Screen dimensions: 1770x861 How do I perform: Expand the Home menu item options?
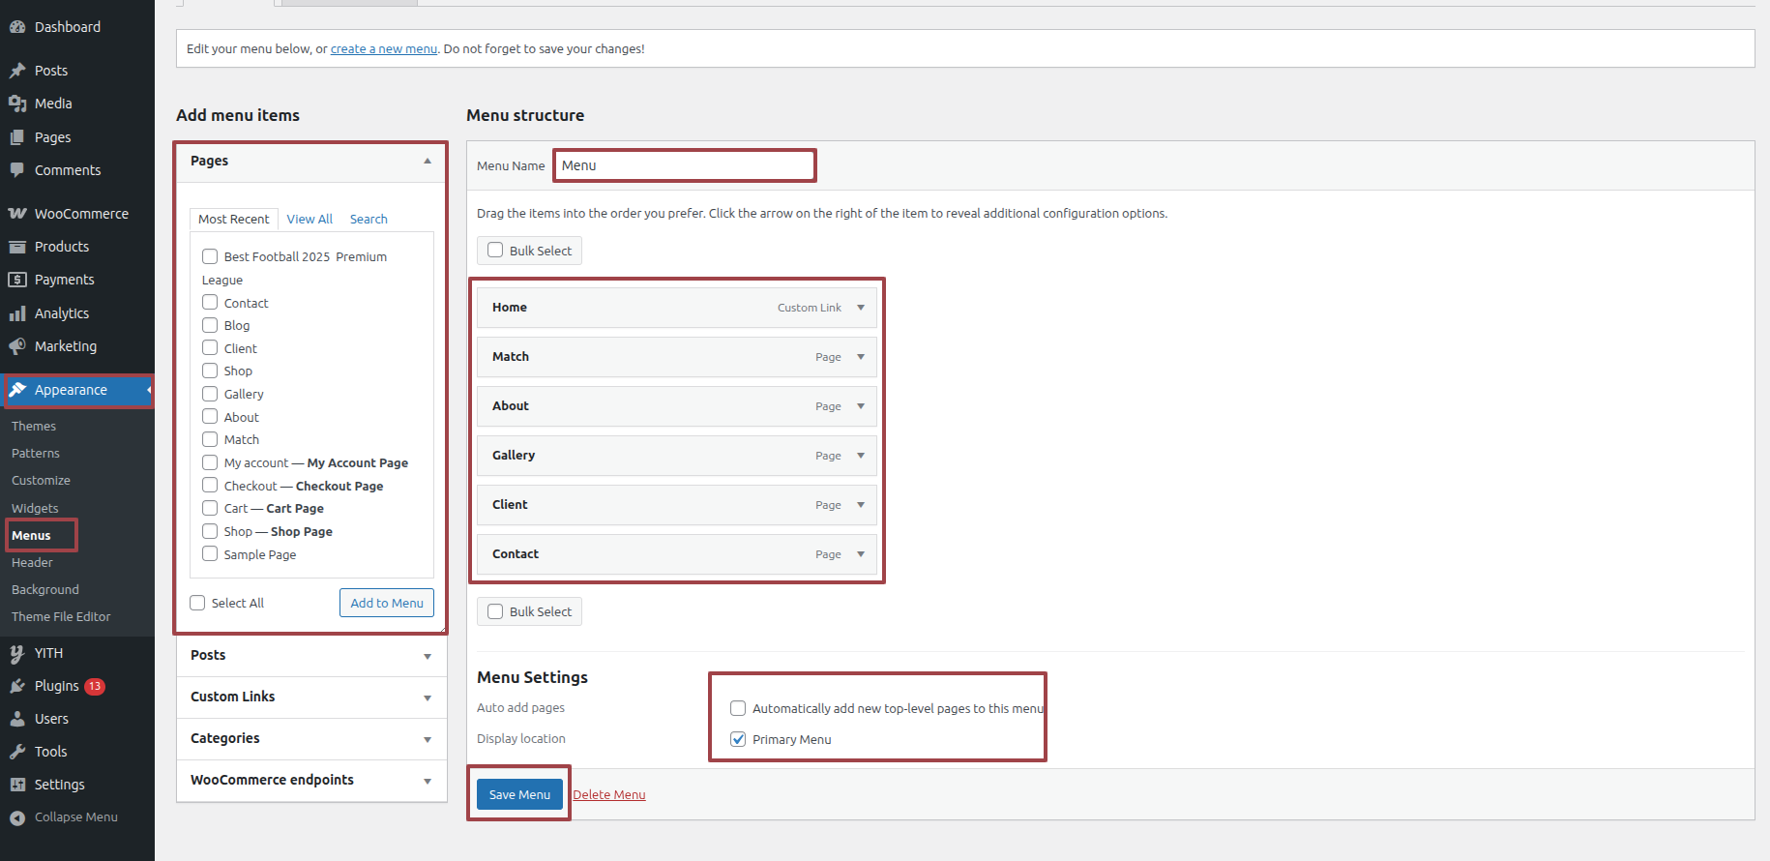click(x=861, y=308)
